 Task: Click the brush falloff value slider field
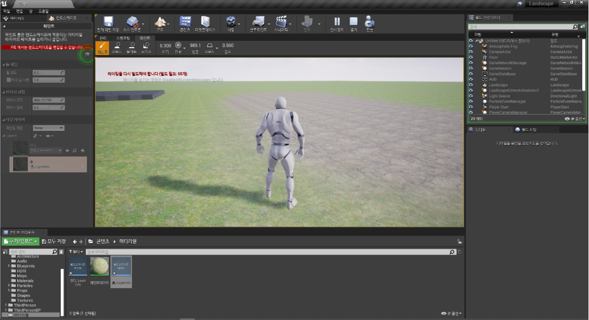click(x=49, y=108)
